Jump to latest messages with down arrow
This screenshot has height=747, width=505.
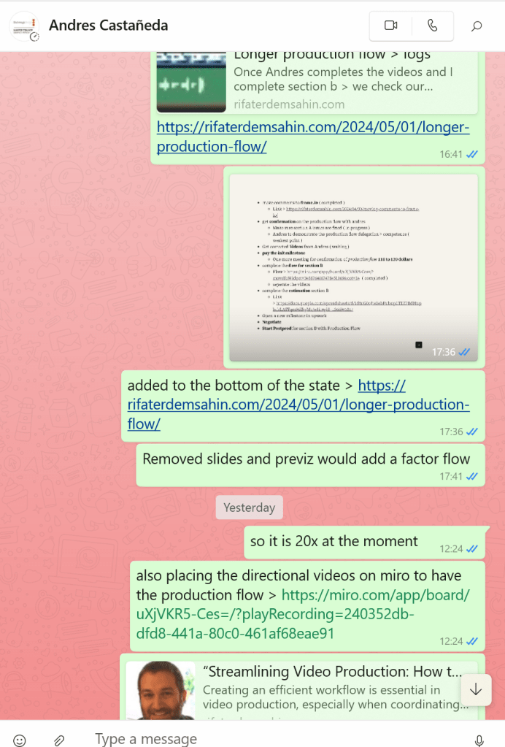[x=476, y=689]
